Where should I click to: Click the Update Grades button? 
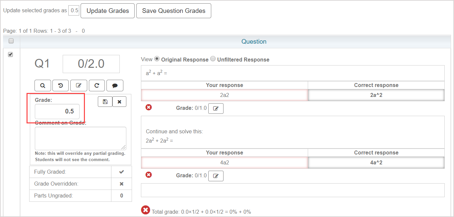coord(107,11)
